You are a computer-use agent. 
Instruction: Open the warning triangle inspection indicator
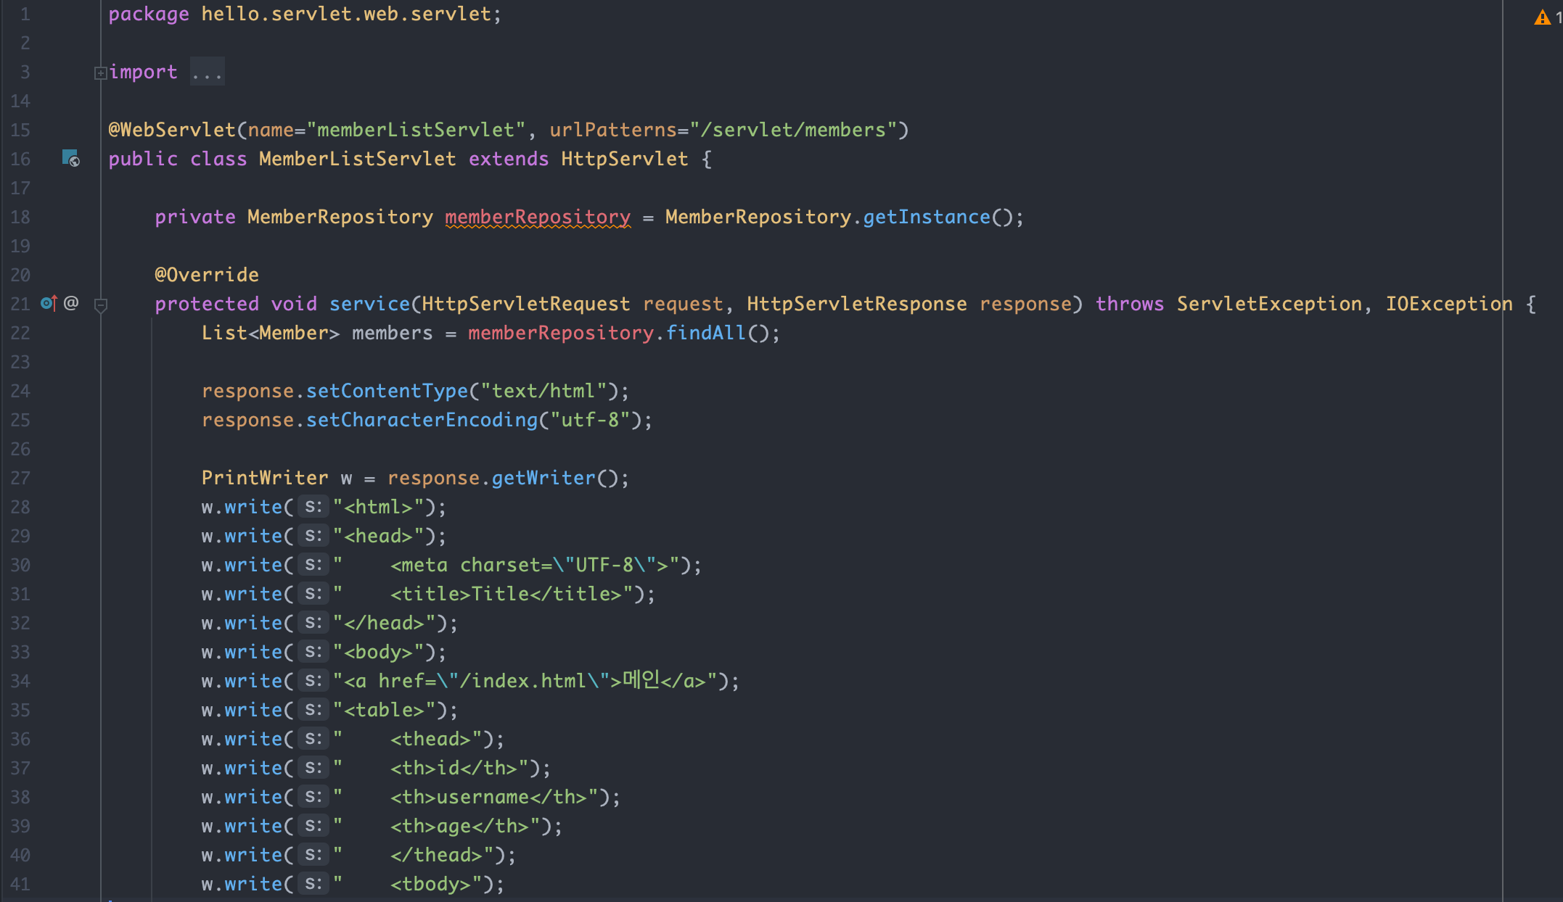(1542, 17)
